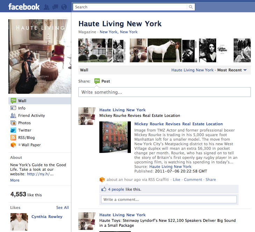
Task: Open See All likes link
Action: 63,208
